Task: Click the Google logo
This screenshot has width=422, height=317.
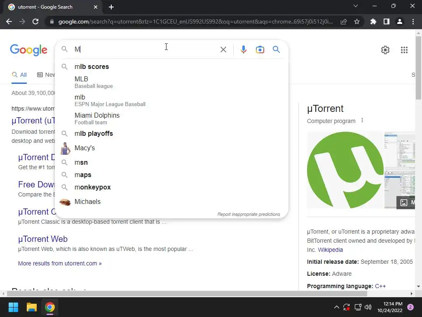Action: (28, 50)
